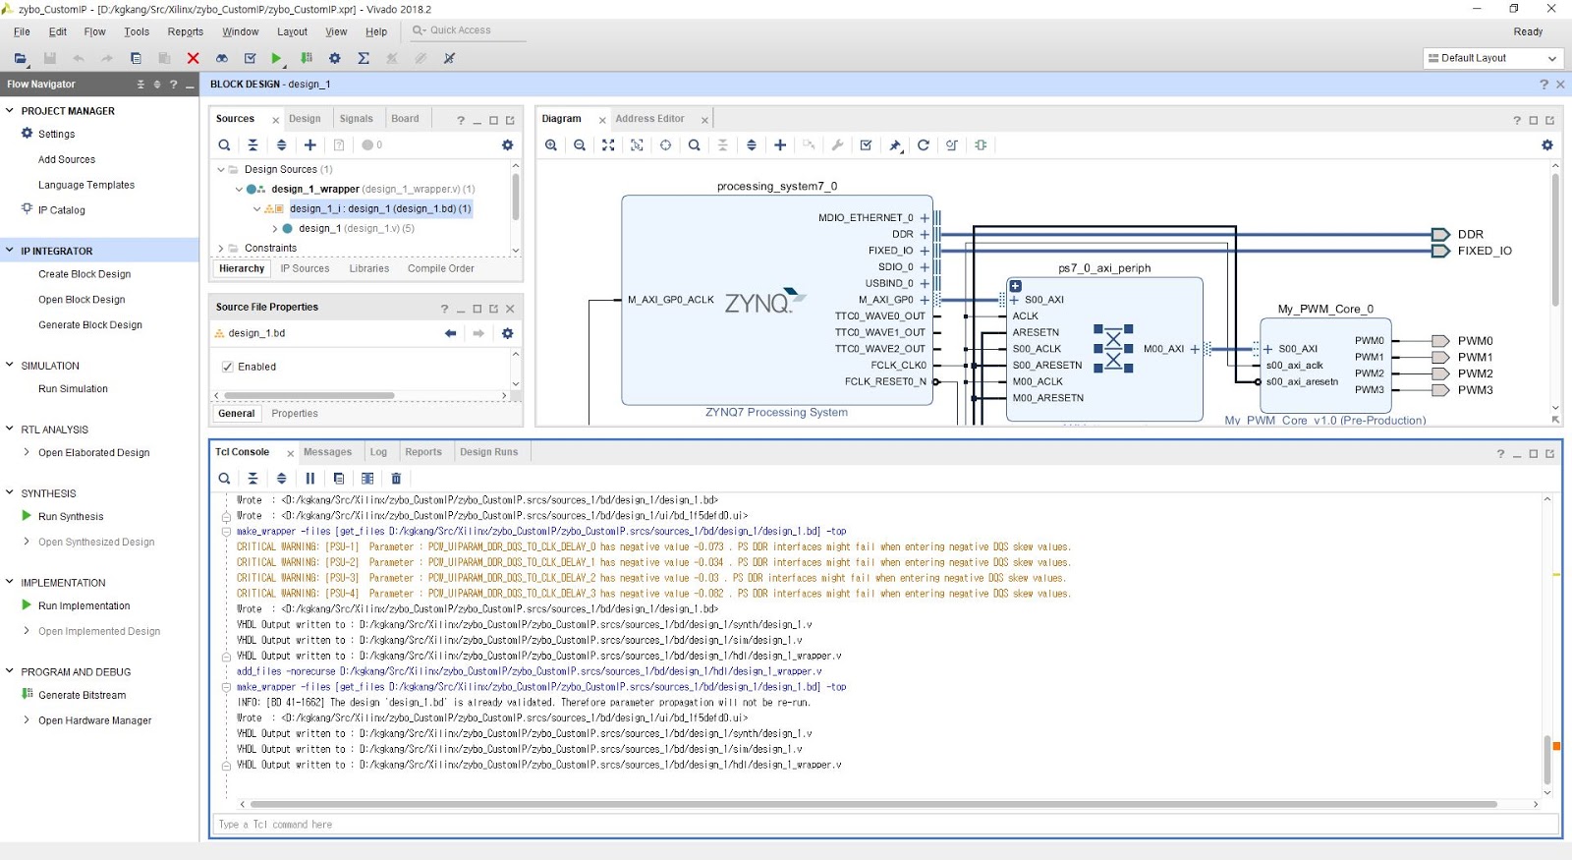Regenerate layout refresh icon in Diagram
1572x860 pixels.
[x=924, y=144]
